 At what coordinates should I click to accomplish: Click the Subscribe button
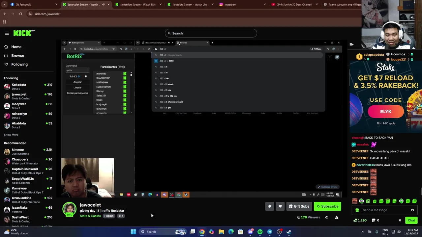pos(327,206)
